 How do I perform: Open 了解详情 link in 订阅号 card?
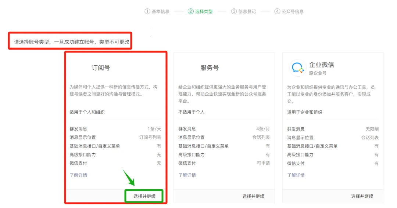click(78, 175)
